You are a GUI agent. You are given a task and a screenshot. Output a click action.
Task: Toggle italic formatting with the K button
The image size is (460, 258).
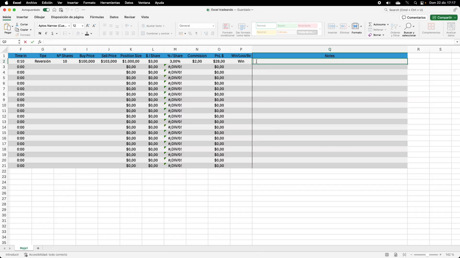click(x=46, y=33)
